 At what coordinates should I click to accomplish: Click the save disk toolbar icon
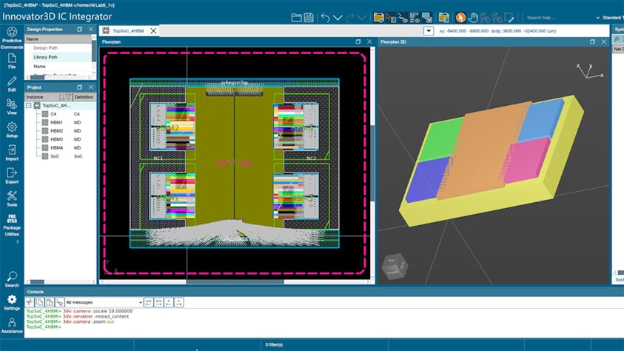click(309, 18)
